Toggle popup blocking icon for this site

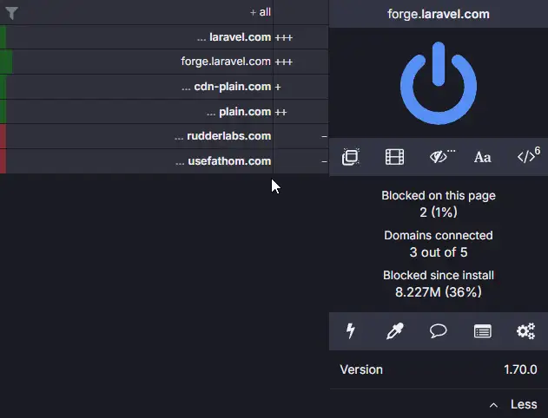pos(351,157)
